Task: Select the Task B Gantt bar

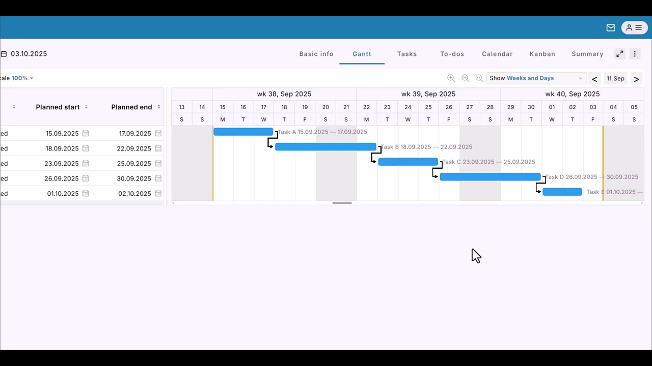Action: (x=325, y=147)
